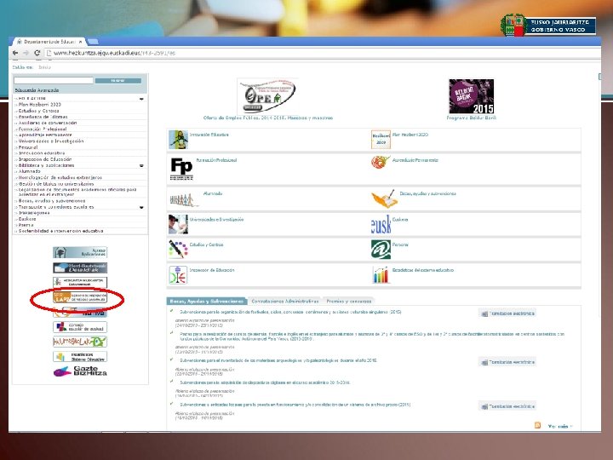The image size is (613, 460).
Task: Open the breadcrumb Inicio link
Action: (44, 67)
